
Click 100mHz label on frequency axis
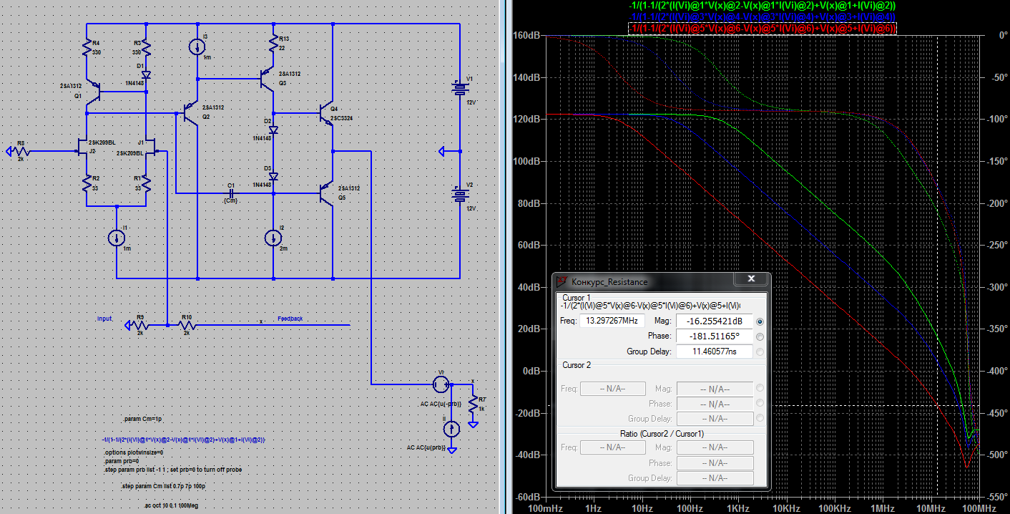point(544,507)
